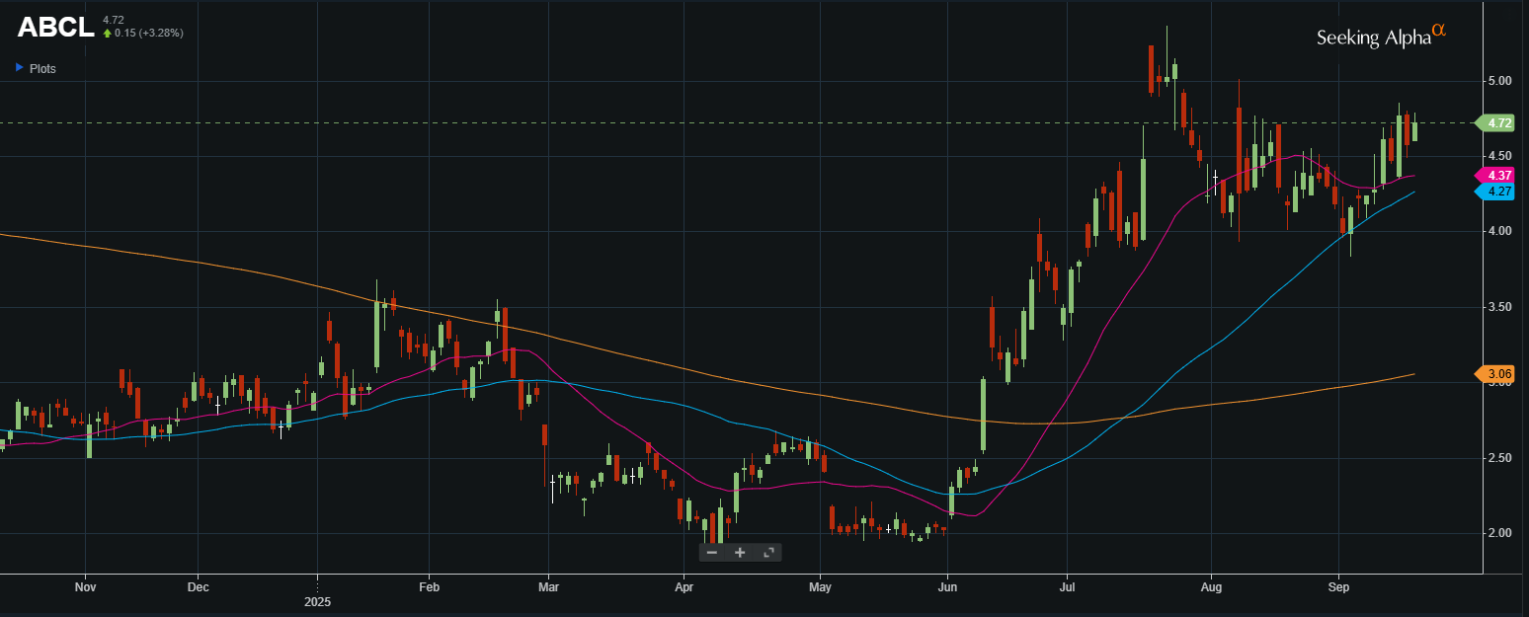Select the ABCL ticker symbol
1529x617 pixels.
[56, 27]
